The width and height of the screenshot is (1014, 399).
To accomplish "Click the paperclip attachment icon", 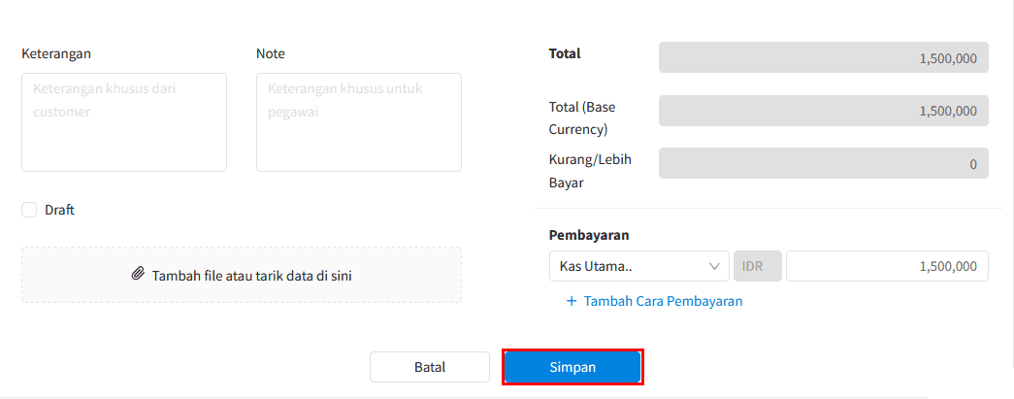I will pyautogui.click(x=137, y=274).
